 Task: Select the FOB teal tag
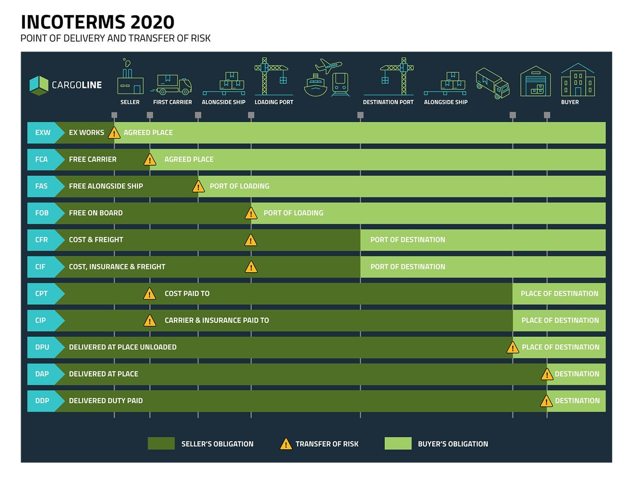(x=46, y=213)
